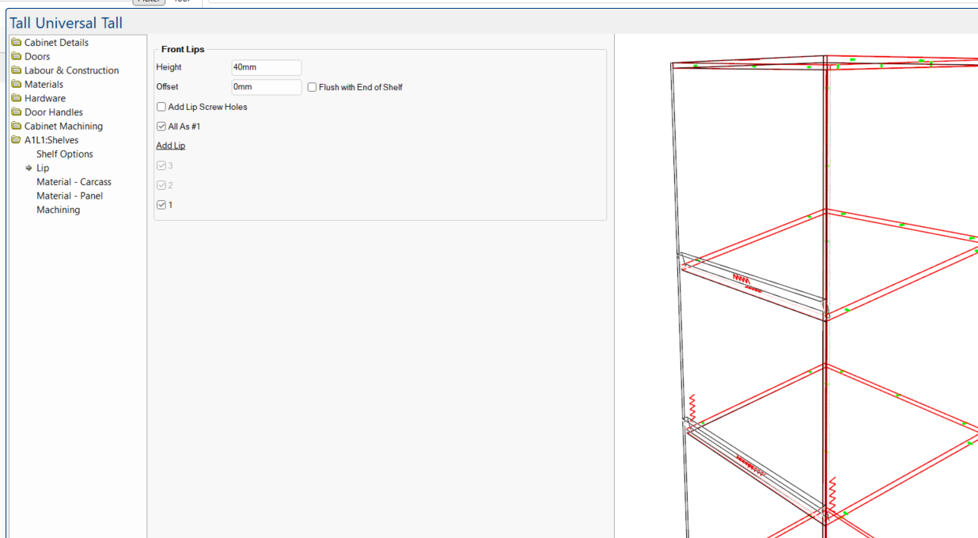Image resolution: width=978 pixels, height=538 pixels.
Task: Click the Tall Universal Tall title
Action: pos(66,23)
